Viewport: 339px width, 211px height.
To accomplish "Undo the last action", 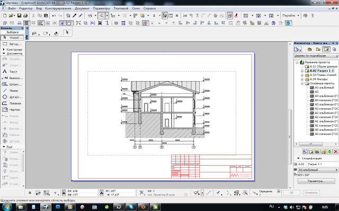I will tap(54, 15).
